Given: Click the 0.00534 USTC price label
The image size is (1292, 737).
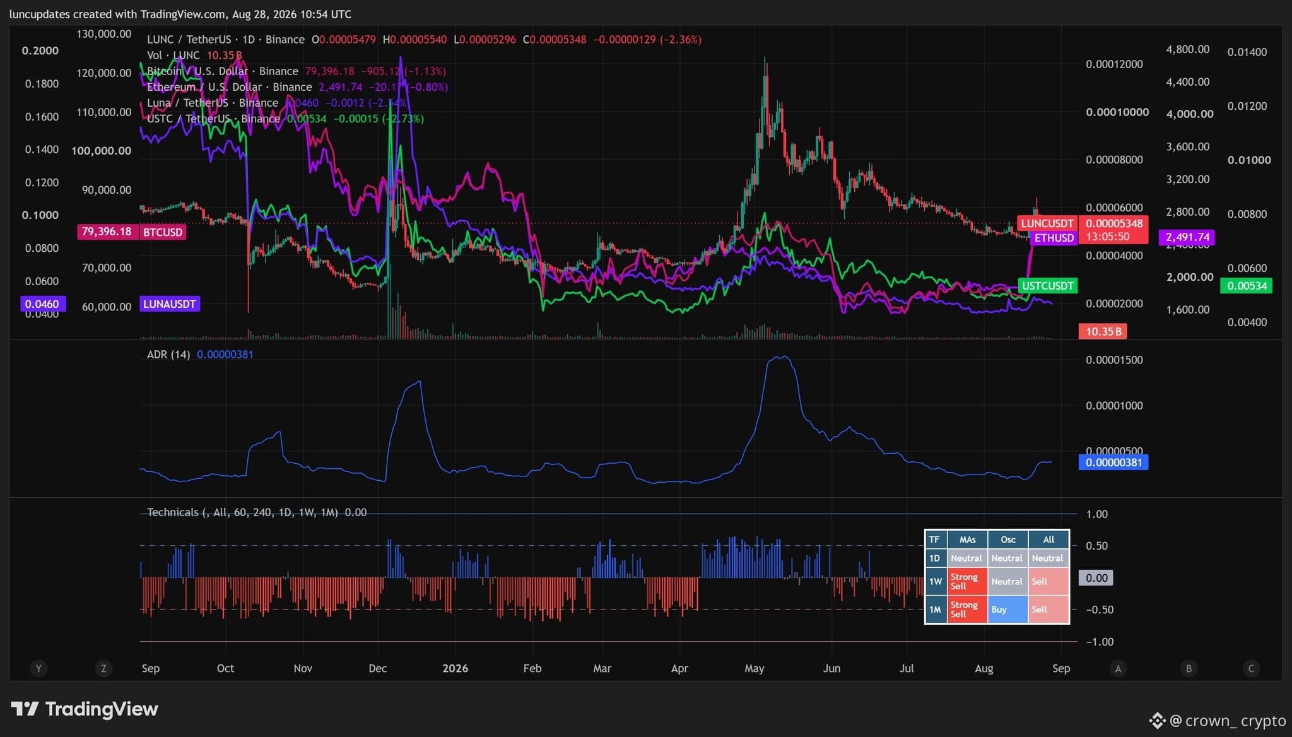Looking at the screenshot, I should [x=1247, y=286].
